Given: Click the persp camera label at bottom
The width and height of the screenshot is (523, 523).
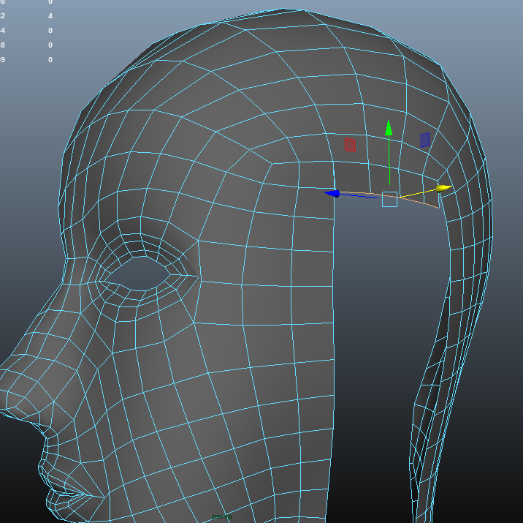Looking at the screenshot, I should pyautogui.click(x=221, y=517).
